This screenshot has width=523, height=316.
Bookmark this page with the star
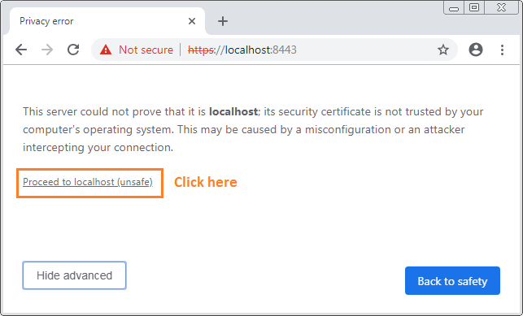point(443,50)
